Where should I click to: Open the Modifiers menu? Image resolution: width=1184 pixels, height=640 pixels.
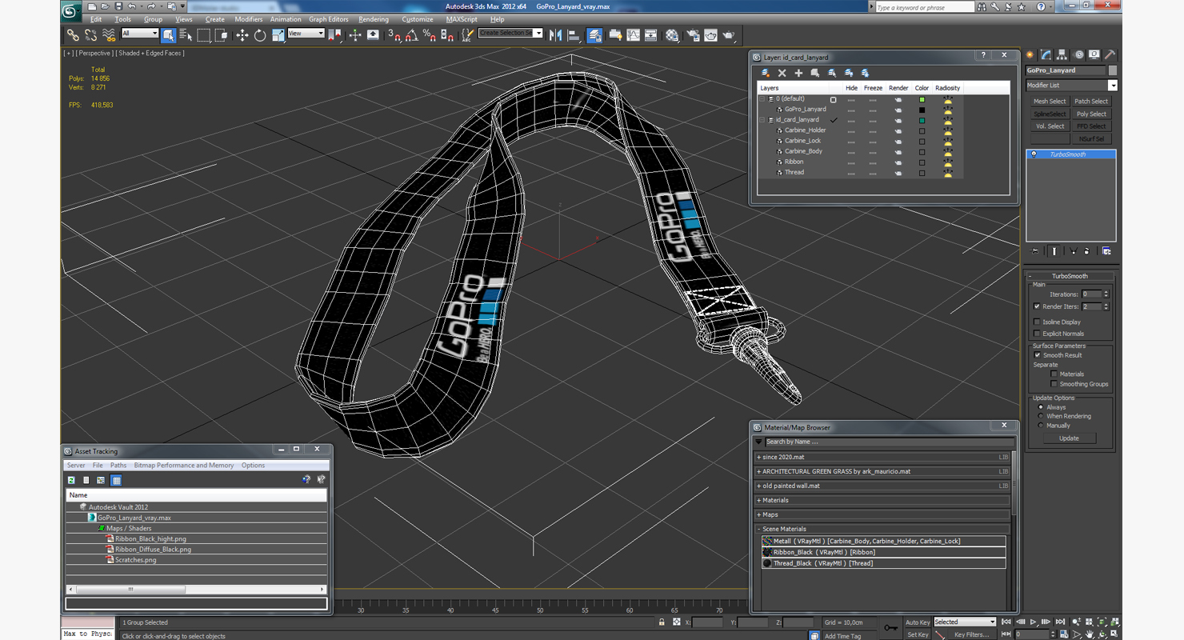[248, 19]
